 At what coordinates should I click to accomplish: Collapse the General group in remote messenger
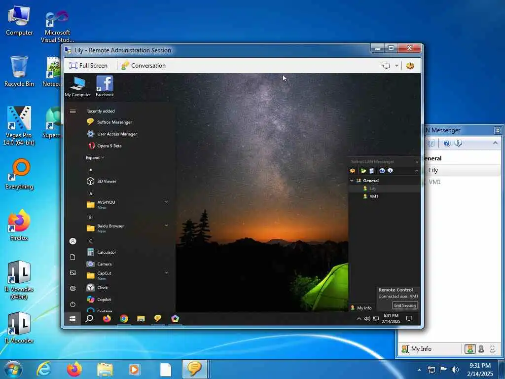click(x=352, y=181)
